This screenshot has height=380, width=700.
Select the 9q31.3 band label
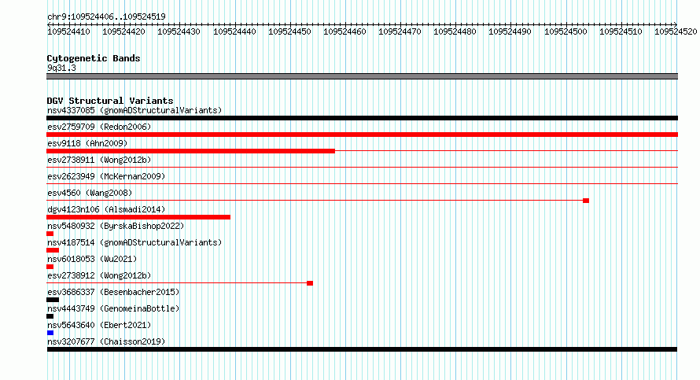point(61,68)
